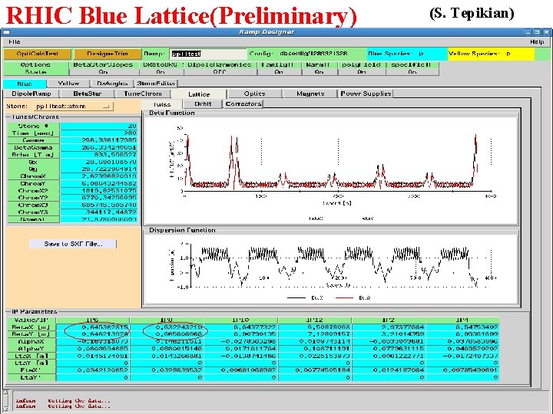This screenshot has width=553, height=414.
Task: Click the Yellow Species field
Action: (491, 54)
